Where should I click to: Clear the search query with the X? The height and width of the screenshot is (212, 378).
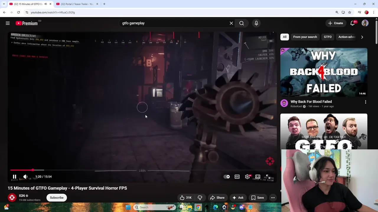[x=231, y=23]
